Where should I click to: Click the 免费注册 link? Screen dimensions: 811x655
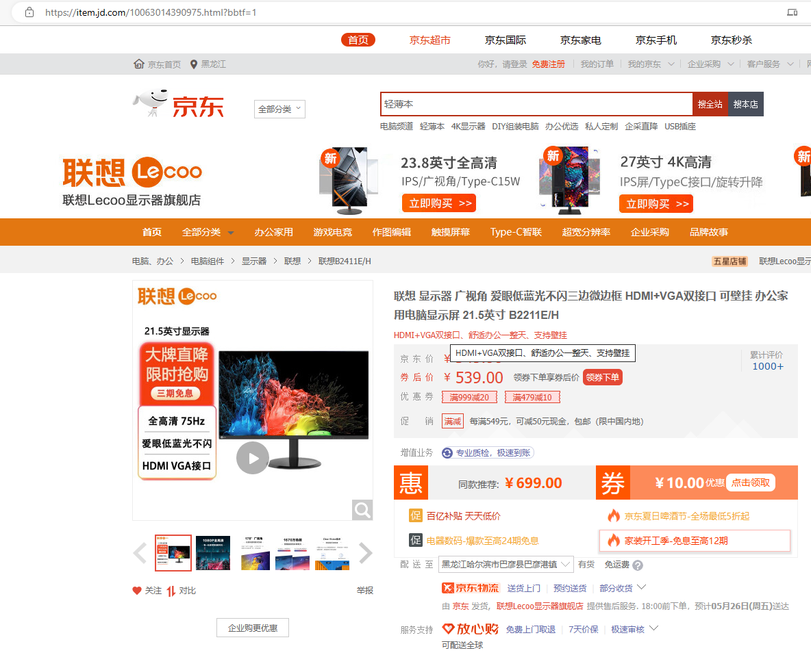pos(548,64)
